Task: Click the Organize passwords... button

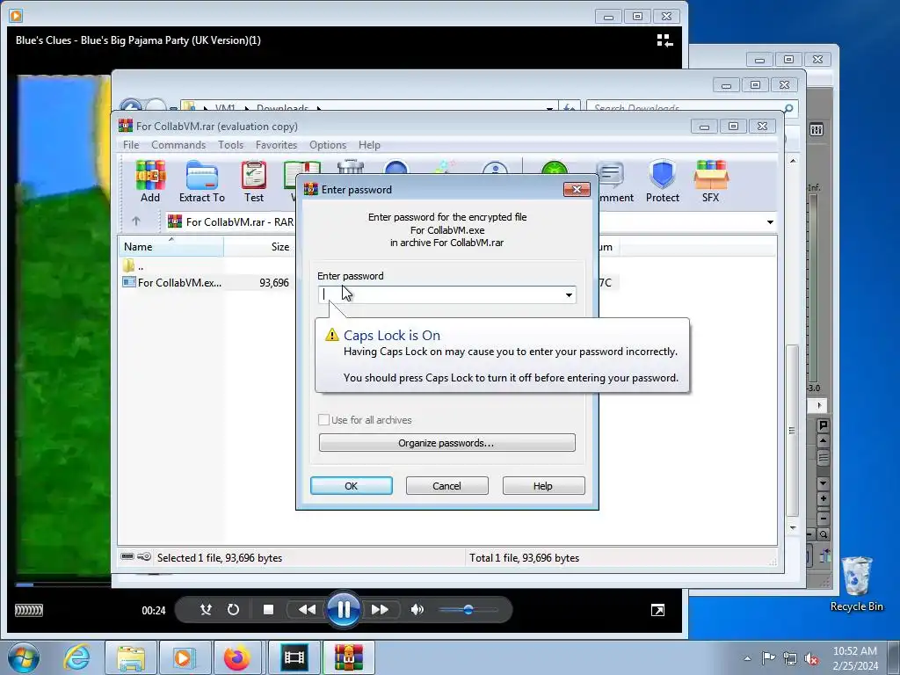Action: (446, 443)
